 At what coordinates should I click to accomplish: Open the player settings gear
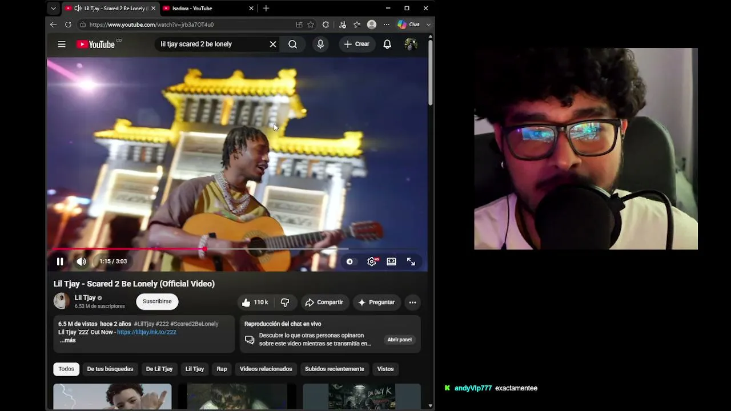(x=372, y=261)
